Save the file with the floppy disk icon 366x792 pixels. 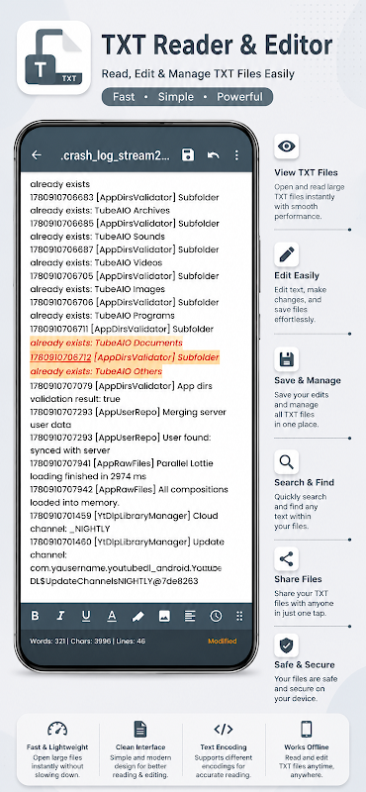[x=188, y=155]
